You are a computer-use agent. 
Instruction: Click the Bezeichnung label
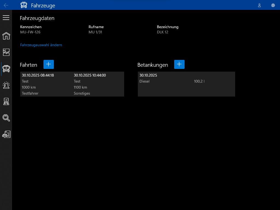168,27
